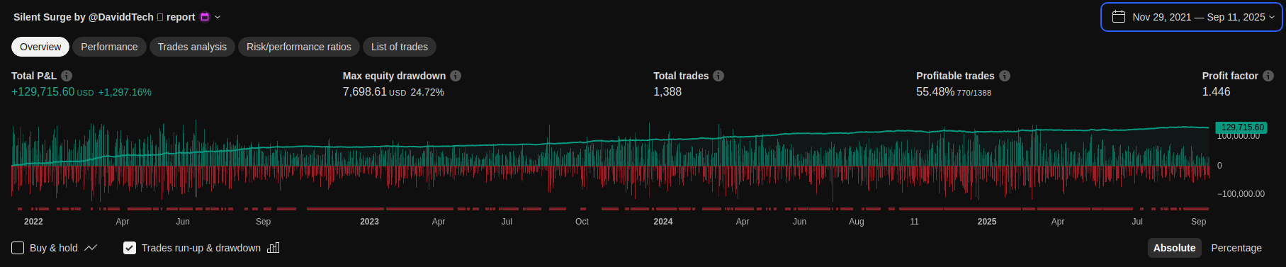Select the Absolute scale option

(1174, 248)
